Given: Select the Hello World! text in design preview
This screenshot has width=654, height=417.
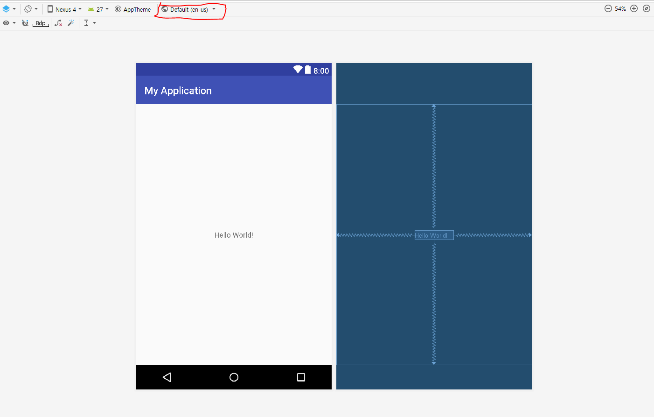Looking at the screenshot, I should (234, 235).
